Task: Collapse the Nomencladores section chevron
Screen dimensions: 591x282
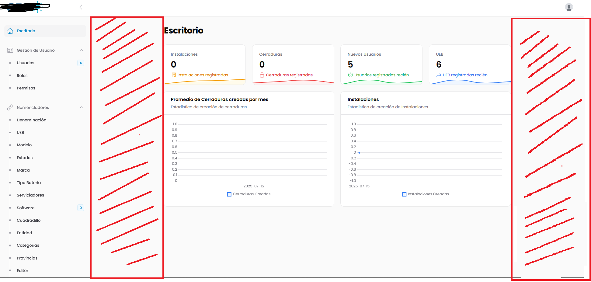Action: point(81,107)
